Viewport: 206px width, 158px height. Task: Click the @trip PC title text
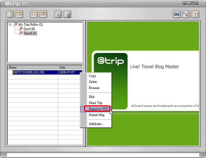tap(17, 4)
